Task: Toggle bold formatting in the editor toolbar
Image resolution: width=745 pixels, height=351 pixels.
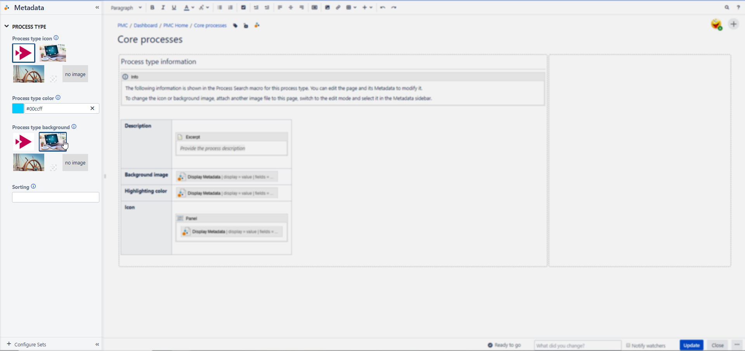Action: [152, 7]
